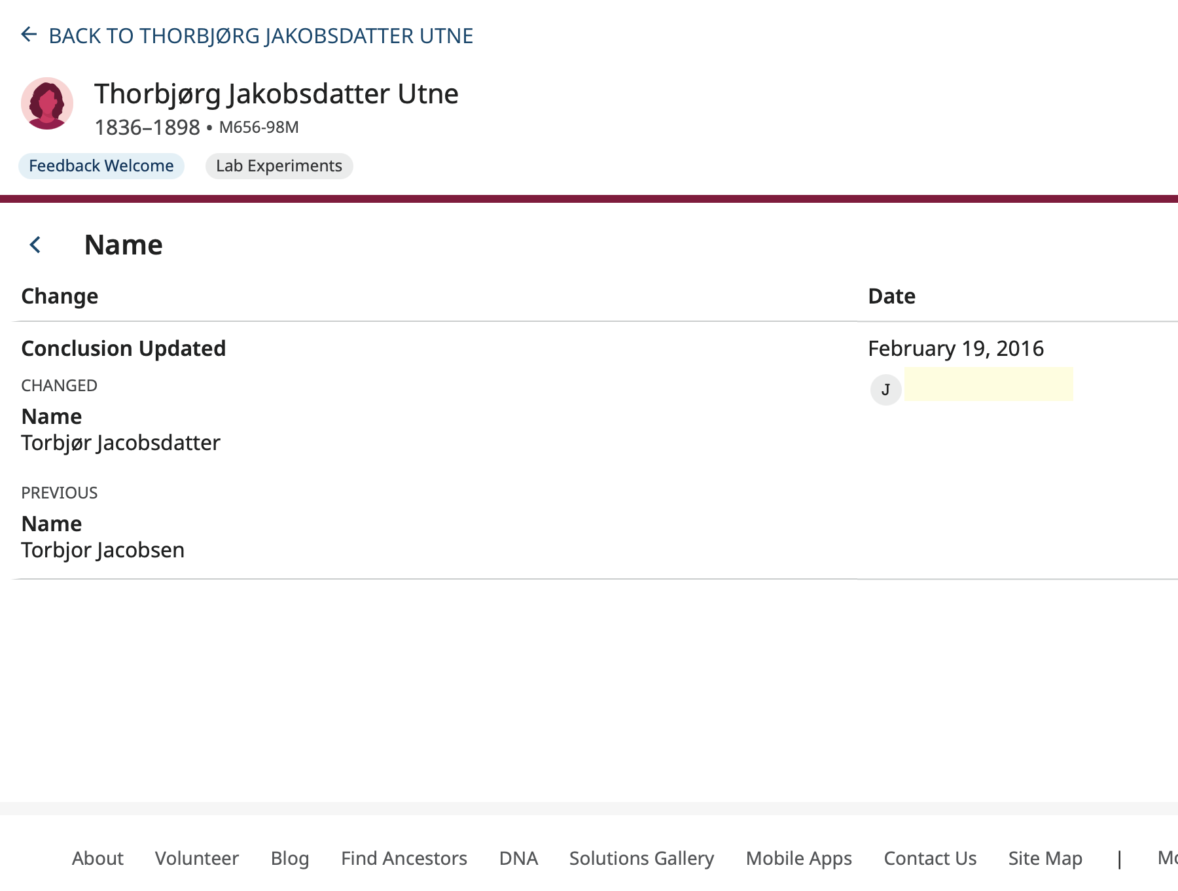Open the Solutions Gallery footer link
The height and width of the screenshot is (891, 1178).
point(642,858)
